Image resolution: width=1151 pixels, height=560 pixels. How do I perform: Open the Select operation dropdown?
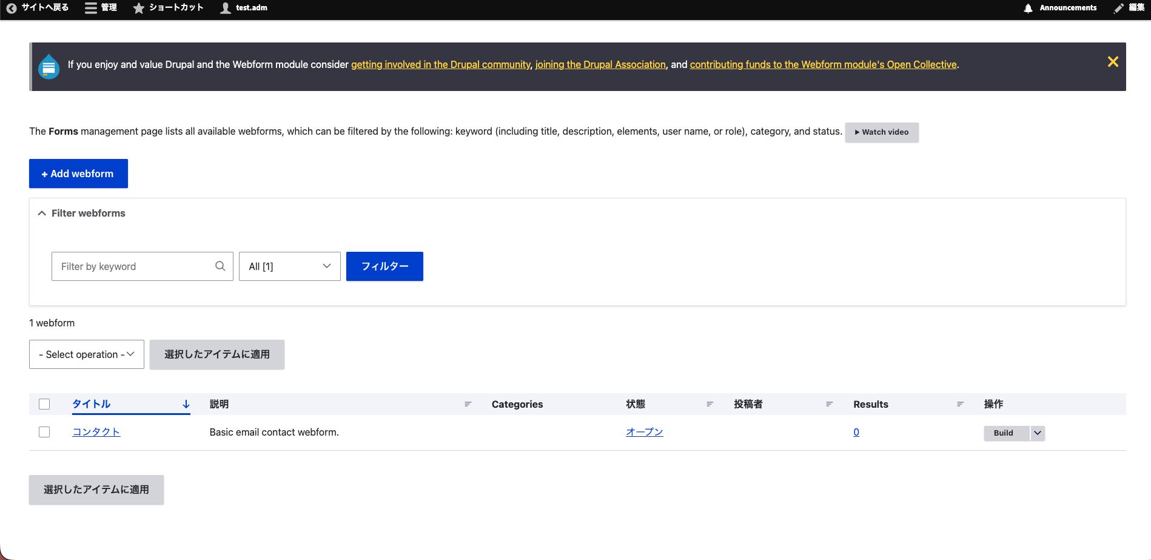(87, 354)
